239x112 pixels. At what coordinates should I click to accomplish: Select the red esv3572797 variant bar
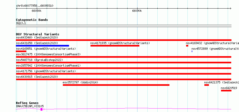click(x=116, y=85)
